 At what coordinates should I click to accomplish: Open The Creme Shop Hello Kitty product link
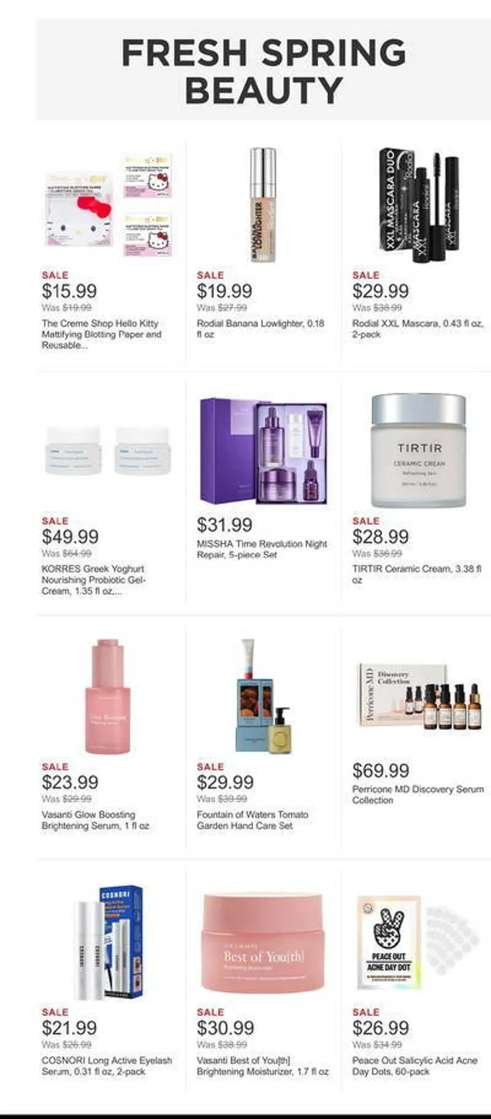pos(102,335)
